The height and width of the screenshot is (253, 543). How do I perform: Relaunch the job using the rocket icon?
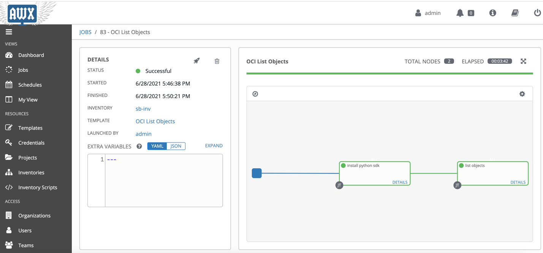tap(196, 61)
